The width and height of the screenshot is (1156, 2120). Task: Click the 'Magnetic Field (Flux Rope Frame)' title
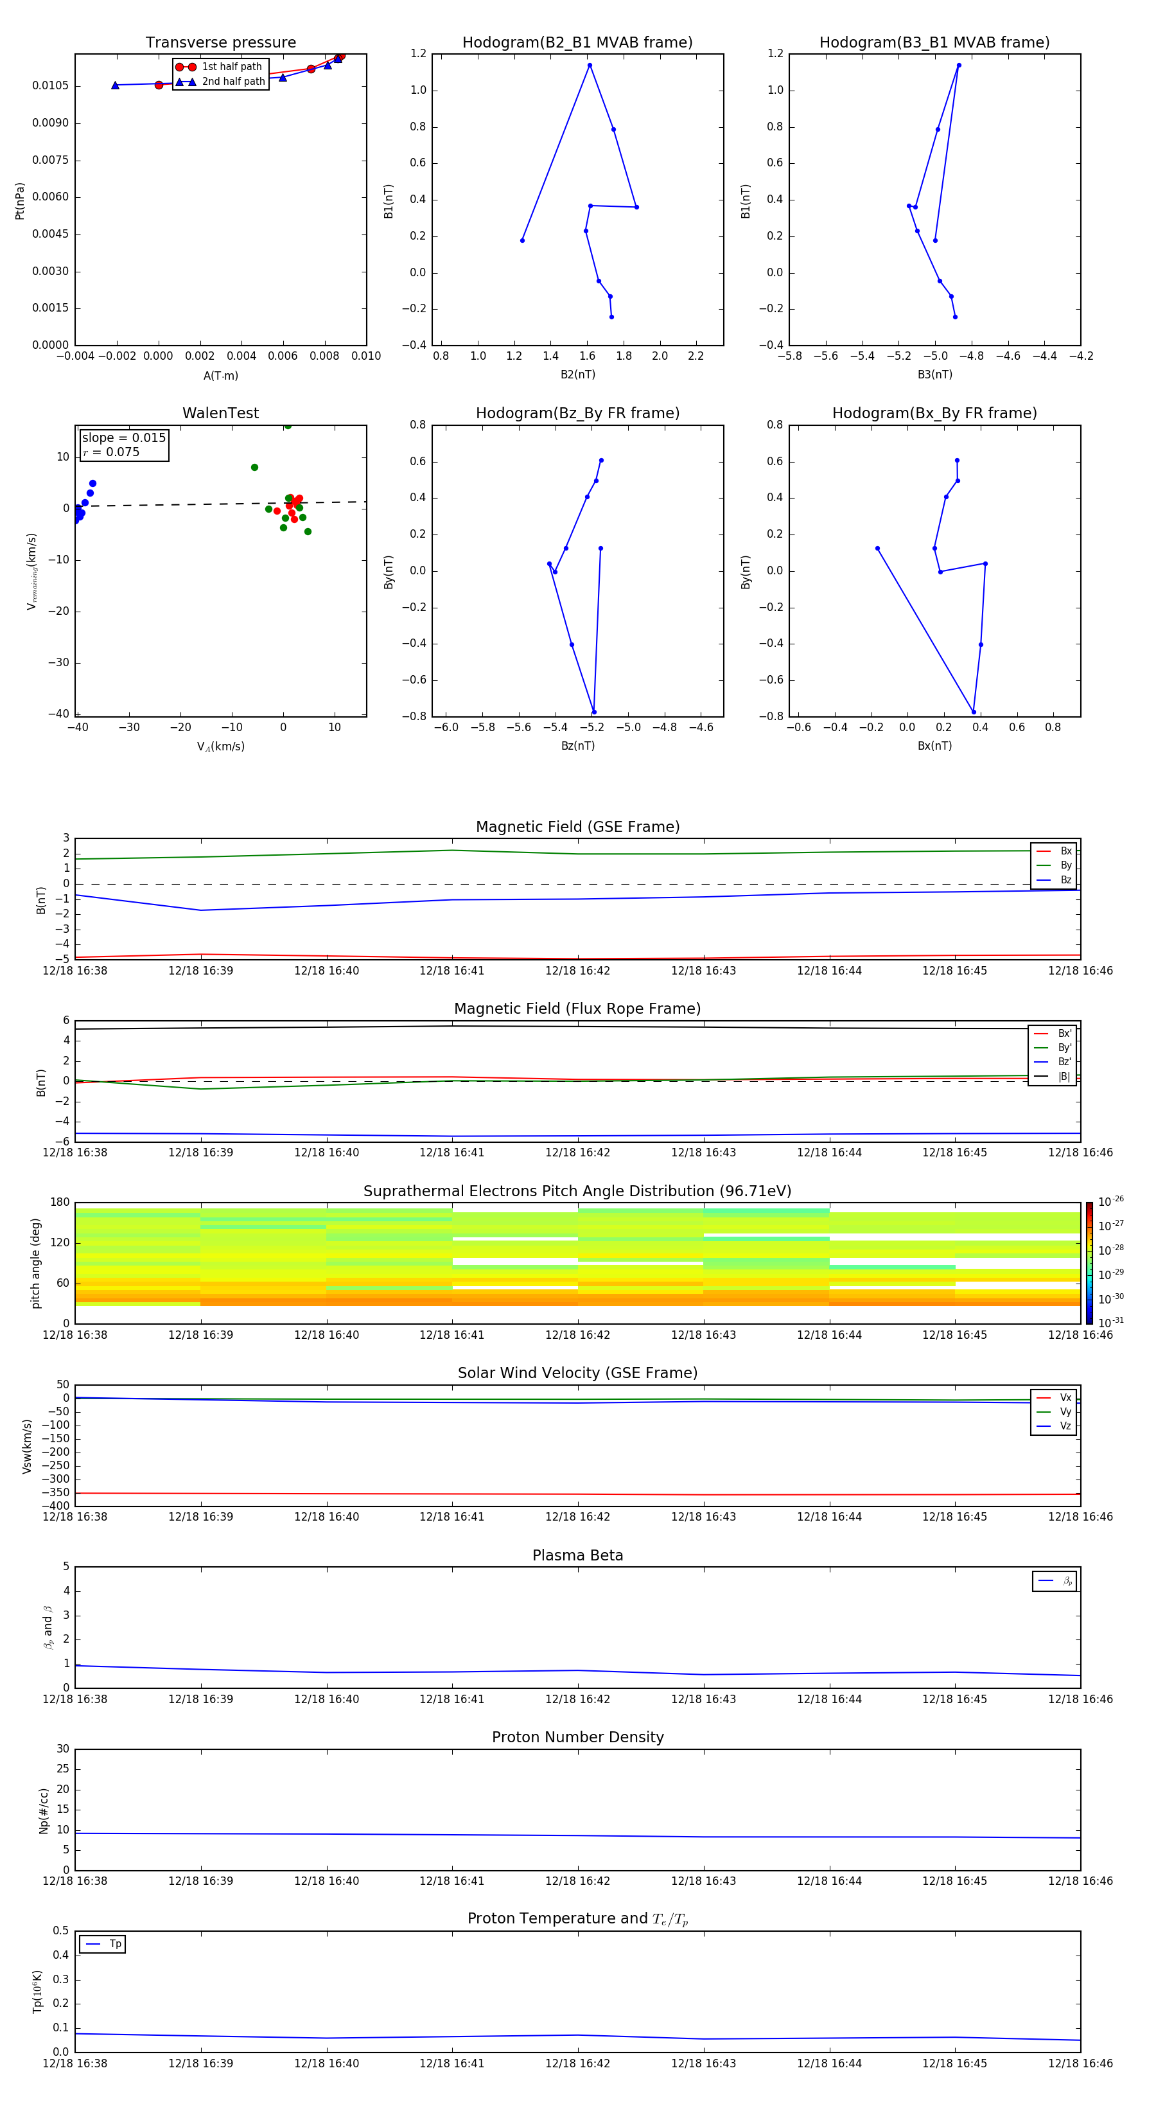click(577, 1009)
